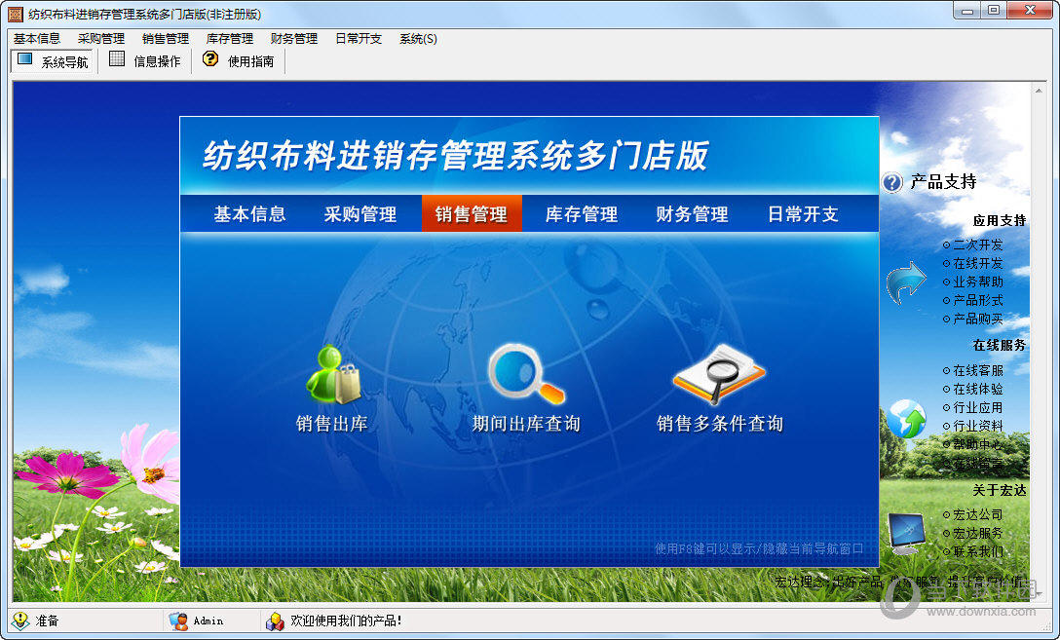Click 关于宏达 section heading
1060x640 pixels.
point(1000,490)
